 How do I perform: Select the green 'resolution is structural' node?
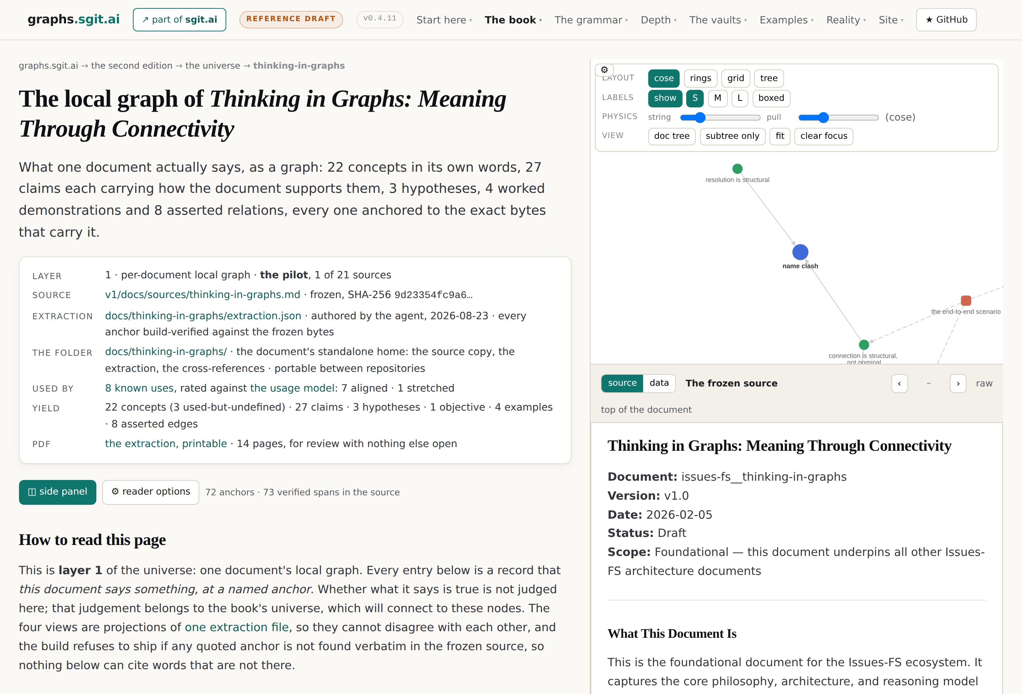pos(737,168)
